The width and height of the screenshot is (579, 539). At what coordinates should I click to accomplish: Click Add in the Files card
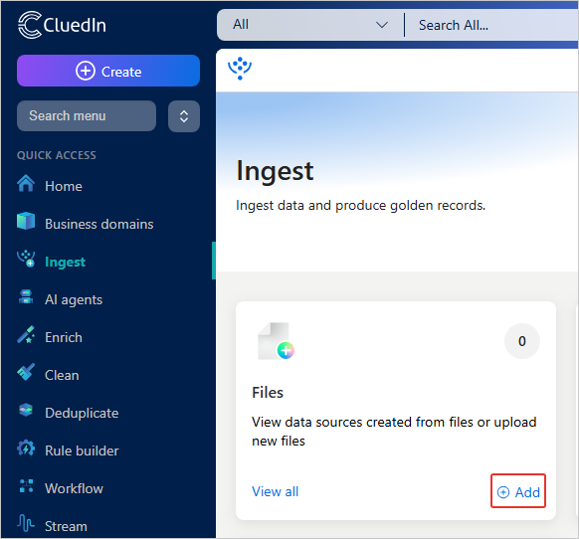(518, 492)
